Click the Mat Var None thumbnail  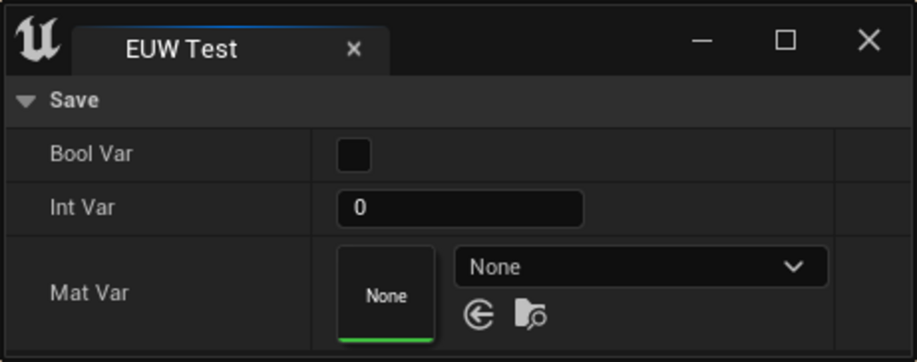point(386,293)
